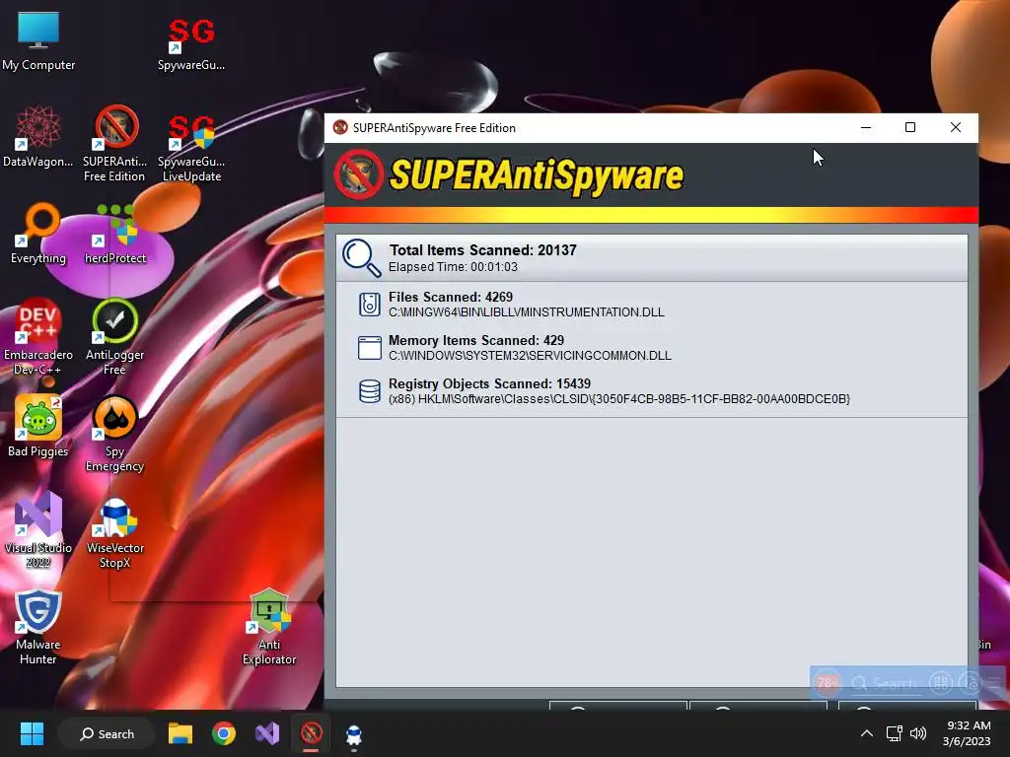Open SUPERAntiSpyware Free Edition desktop shortcut
This screenshot has width=1010, height=757.
pyautogui.click(x=114, y=144)
